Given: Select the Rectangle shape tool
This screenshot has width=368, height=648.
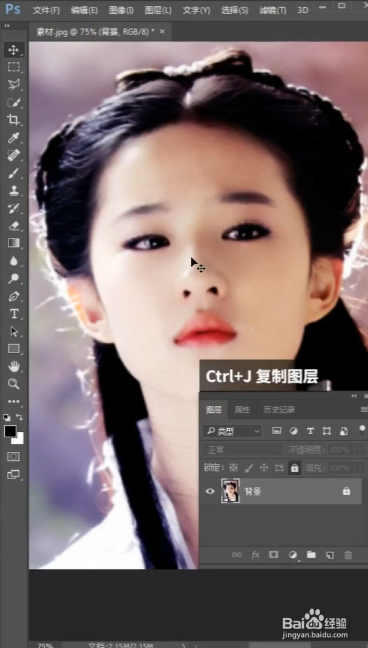Looking at the screenshot, I should 14,349.
